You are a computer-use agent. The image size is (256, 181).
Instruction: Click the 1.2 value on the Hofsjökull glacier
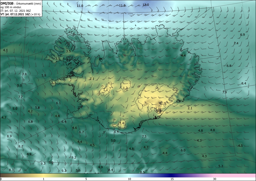(125, 88)
